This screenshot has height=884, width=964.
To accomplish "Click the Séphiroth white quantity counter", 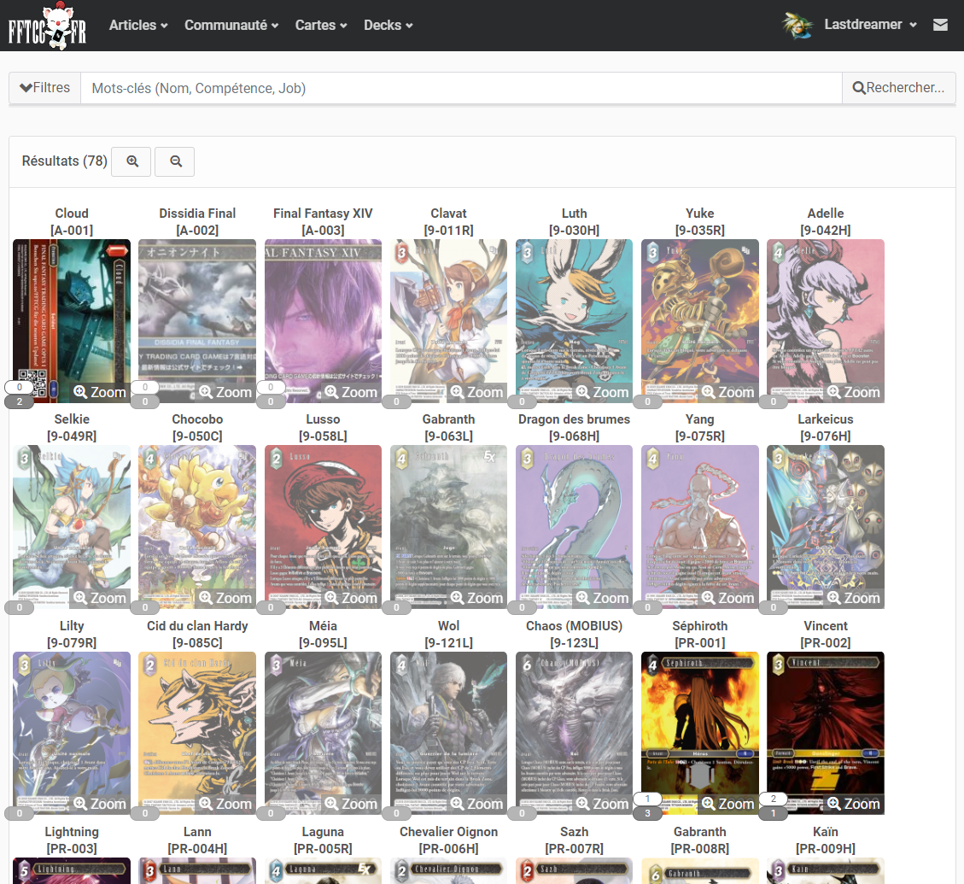I will point(647,799).
